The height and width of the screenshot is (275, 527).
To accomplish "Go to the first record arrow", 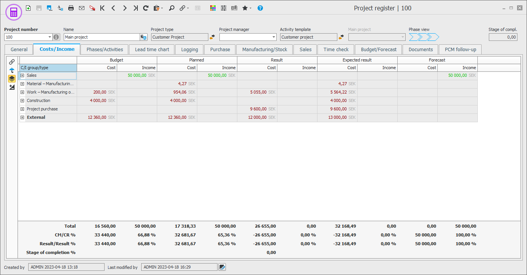I will click(x=102, y=8).
